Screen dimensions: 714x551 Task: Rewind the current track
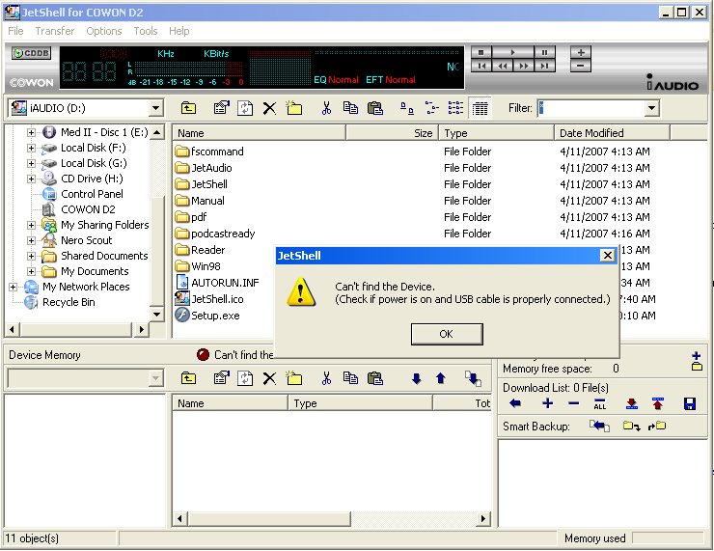[x=503, y=66]
